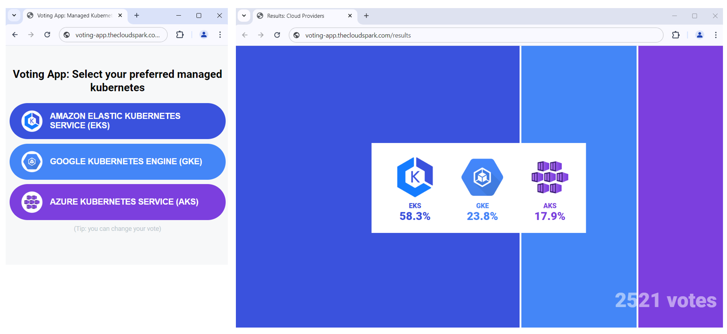
Task: Maximize the Voting App browser window
Action: pyautogui.click(x=199, y=15)
